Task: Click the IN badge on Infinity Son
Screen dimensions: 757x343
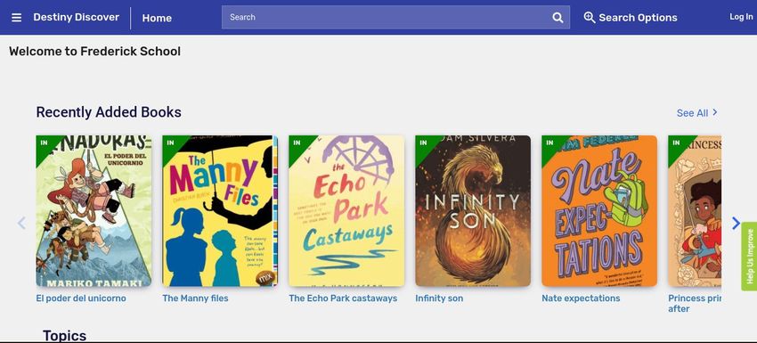Action: [423, 143]
